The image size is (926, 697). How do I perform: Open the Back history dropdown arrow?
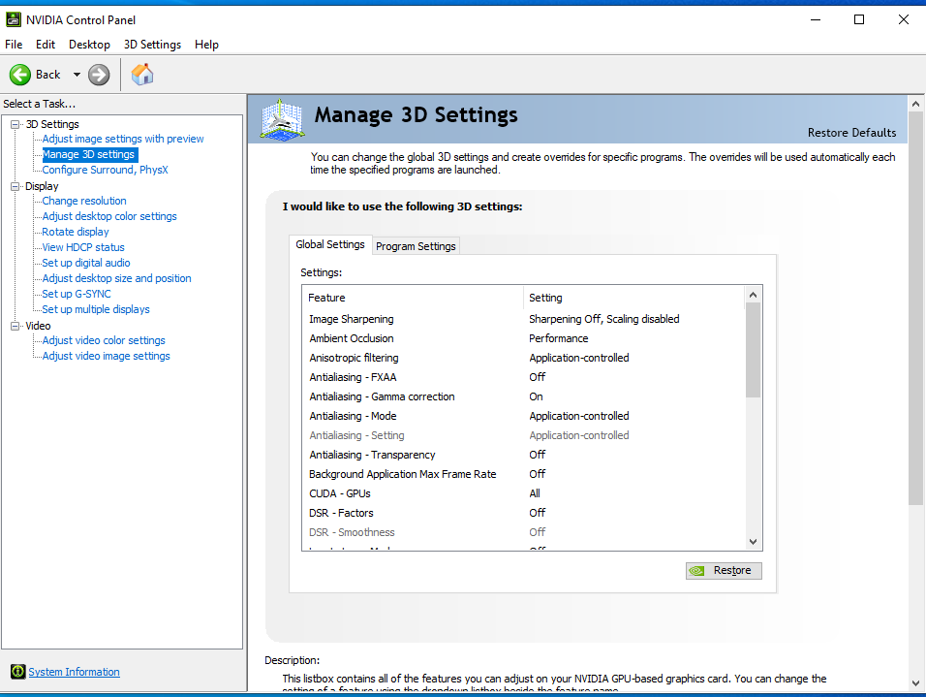point(77,75)
